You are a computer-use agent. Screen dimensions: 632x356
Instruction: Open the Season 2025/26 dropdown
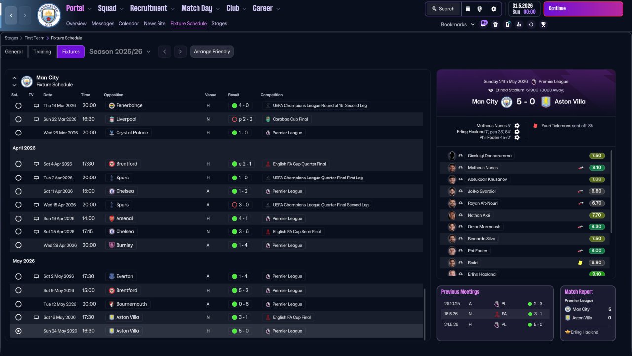(x=120, y=52)
